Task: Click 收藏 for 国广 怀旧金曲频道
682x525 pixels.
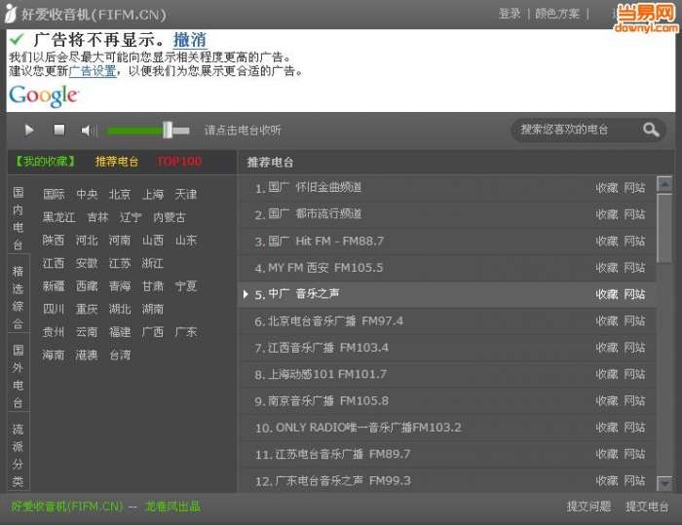Action: click(607, 188)
